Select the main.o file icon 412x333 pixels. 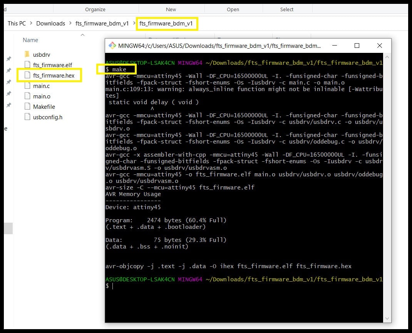[x=27, y=96]
